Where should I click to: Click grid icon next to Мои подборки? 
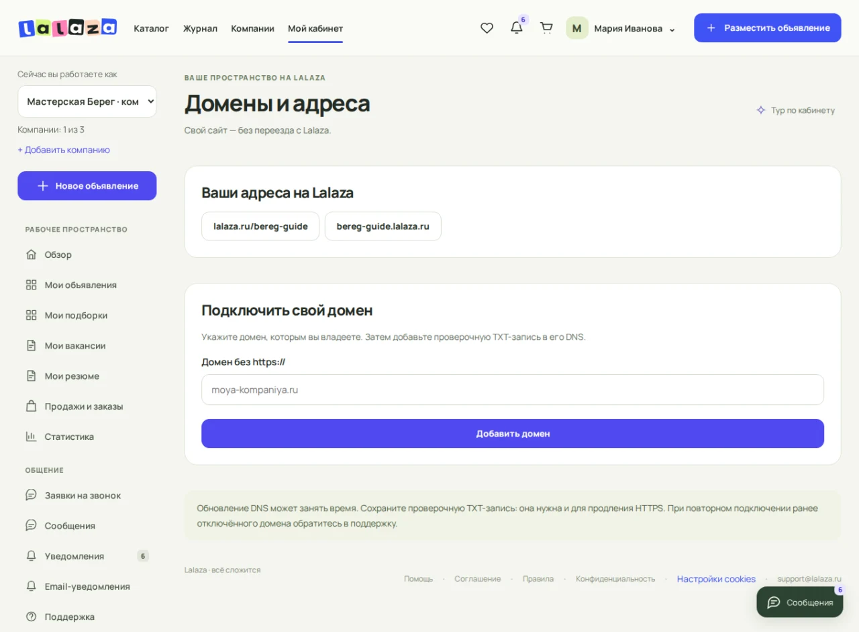pyautogui.click(x=31, y=315)
